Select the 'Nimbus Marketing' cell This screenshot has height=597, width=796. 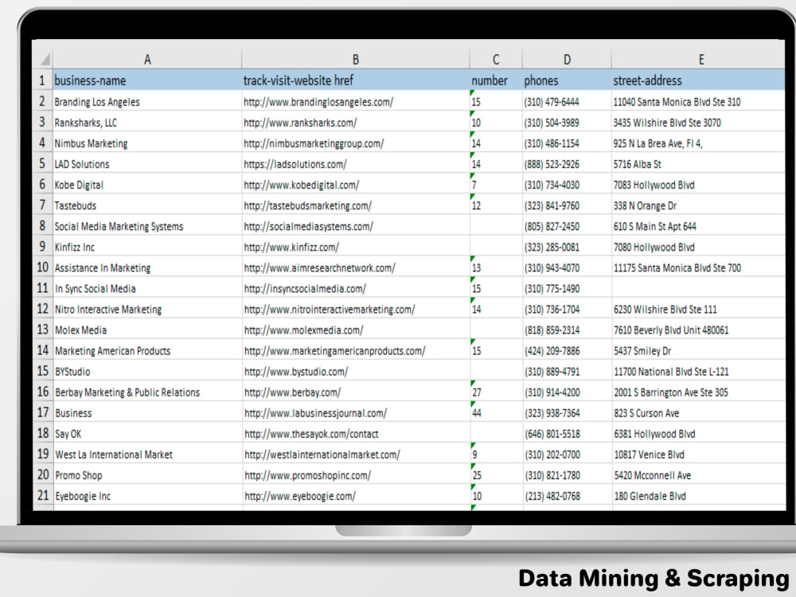[147, 143]
